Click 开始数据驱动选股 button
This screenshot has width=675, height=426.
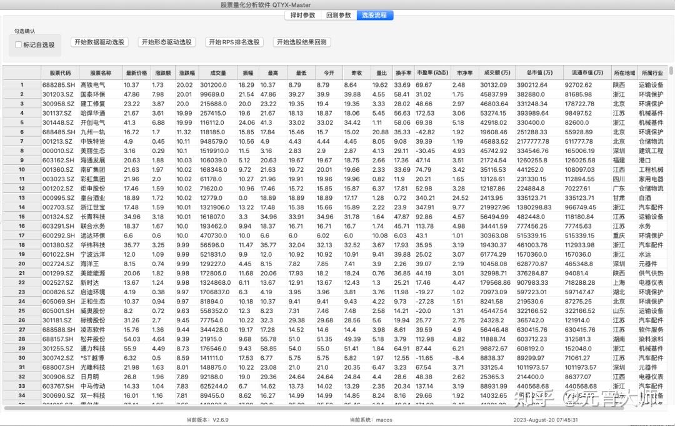coord(99,42)
